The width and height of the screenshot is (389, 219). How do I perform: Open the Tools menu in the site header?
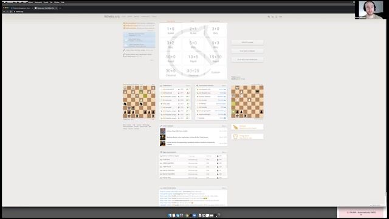154,16
